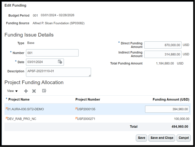Focus the Date field showing 03/01/2024
This screenshot has height=147, width=195.
41,62
